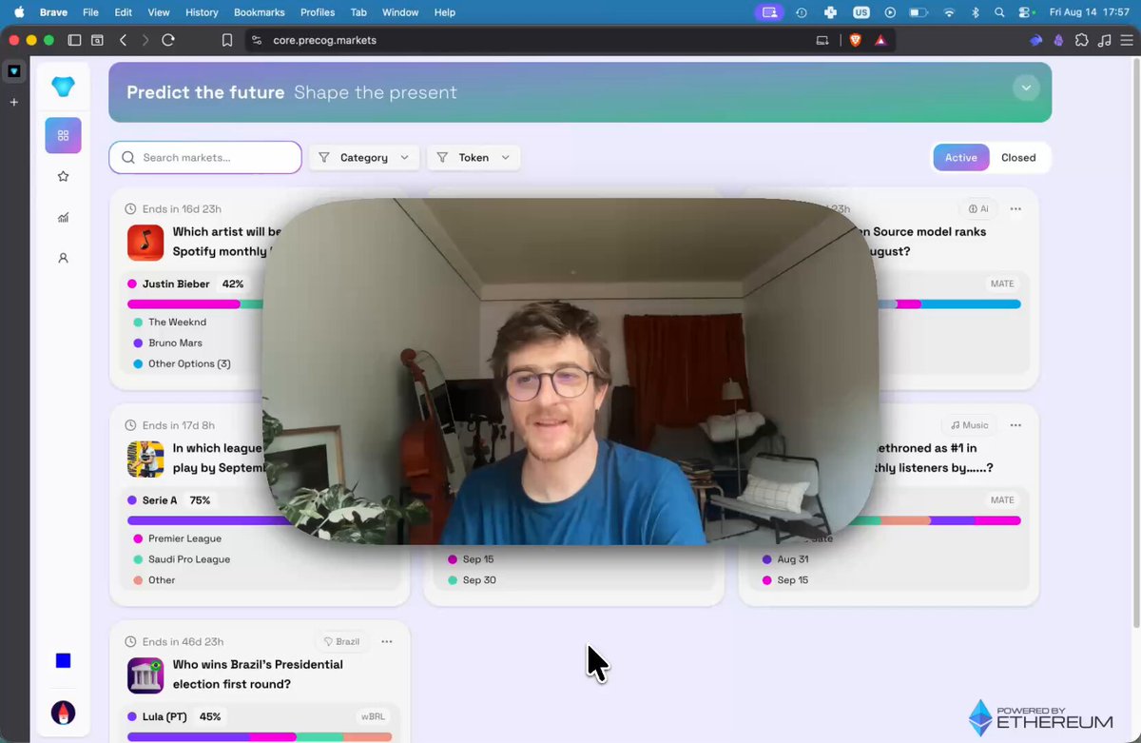
Task: Click the Brave Rewards triangle icon
Action: (880, 40)
